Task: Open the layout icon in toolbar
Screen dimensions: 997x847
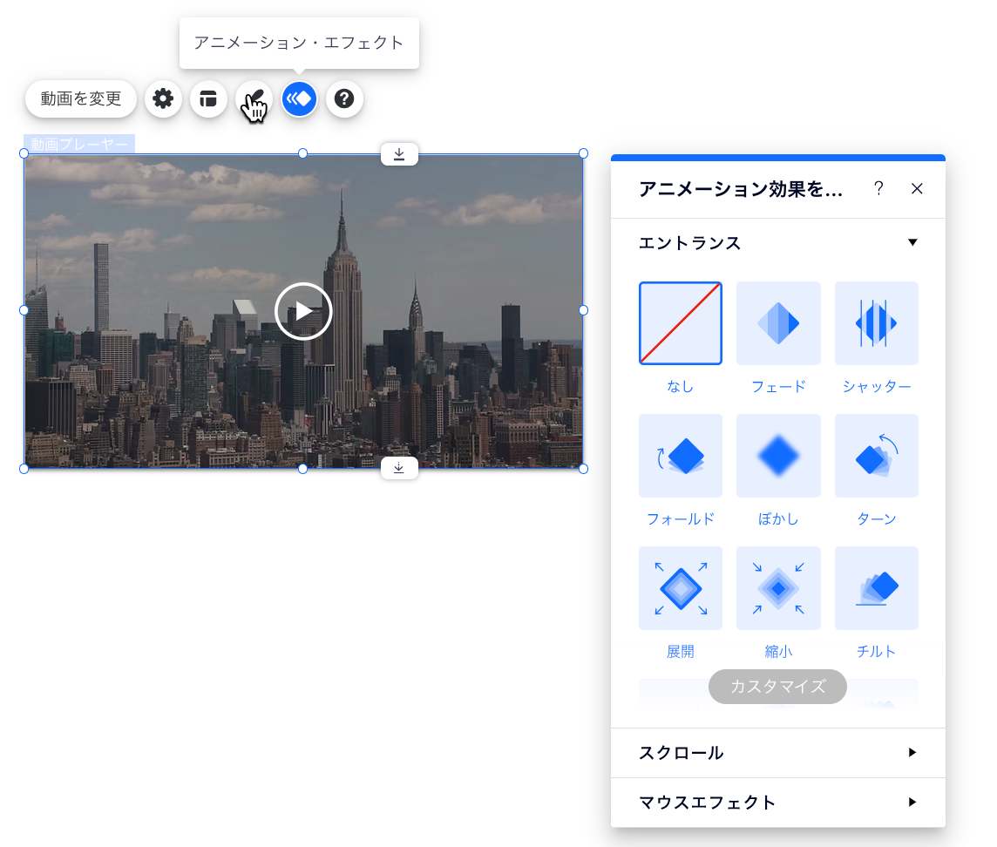Action: pos(208,98)
